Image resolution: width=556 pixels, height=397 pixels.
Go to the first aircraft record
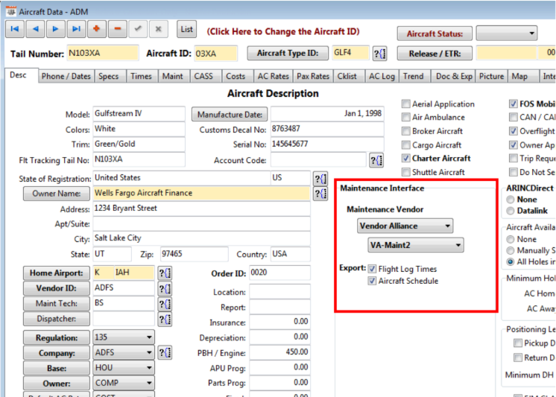click(x=16, y=30)
